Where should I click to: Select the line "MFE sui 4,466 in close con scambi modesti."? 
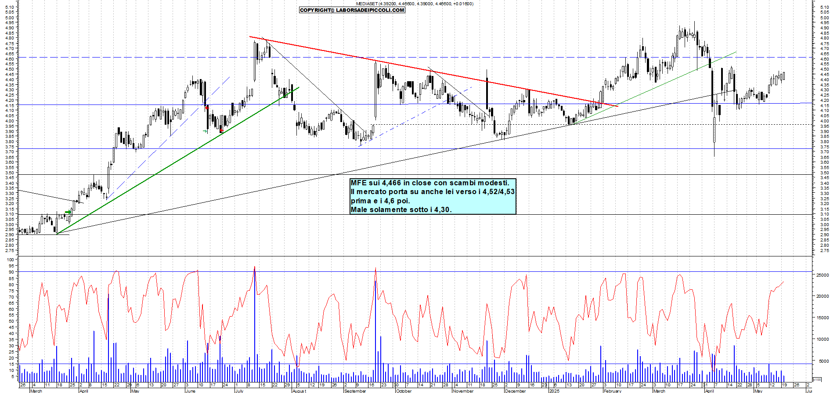(x=430, y=183)
